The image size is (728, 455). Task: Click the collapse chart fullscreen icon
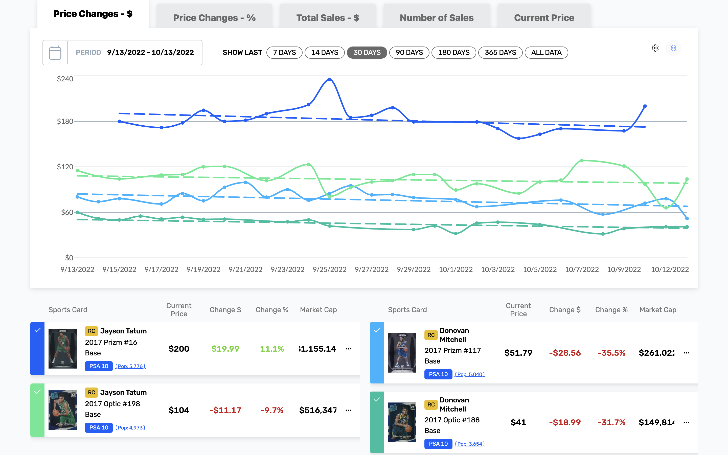[x=673, y=48]
